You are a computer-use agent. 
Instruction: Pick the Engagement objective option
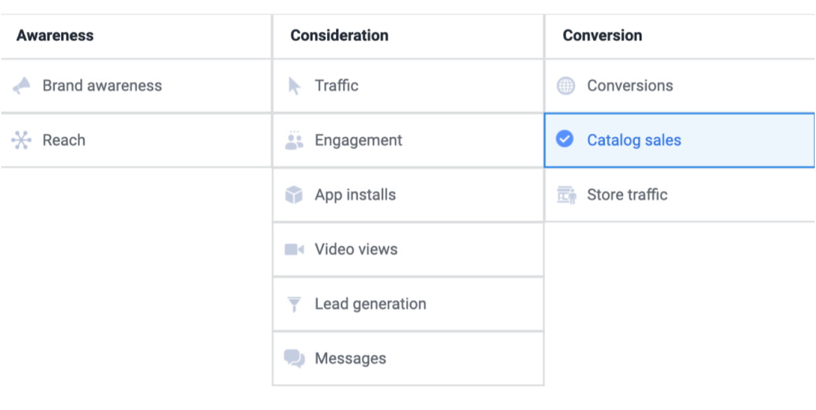coord(358,141)
